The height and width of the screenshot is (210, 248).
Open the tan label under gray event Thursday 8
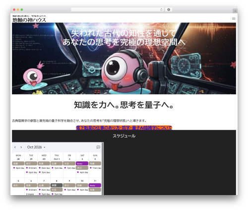[57, 190]
